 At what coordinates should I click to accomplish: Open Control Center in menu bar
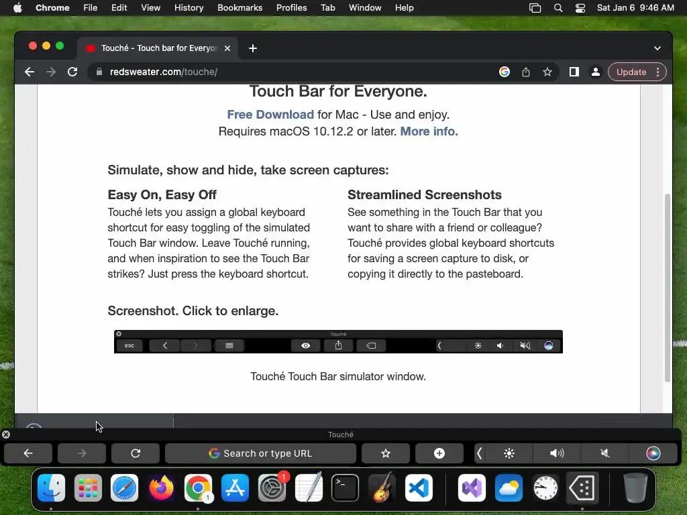580,8
